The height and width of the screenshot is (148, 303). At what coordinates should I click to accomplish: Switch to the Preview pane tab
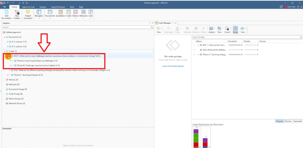[288, 121]
